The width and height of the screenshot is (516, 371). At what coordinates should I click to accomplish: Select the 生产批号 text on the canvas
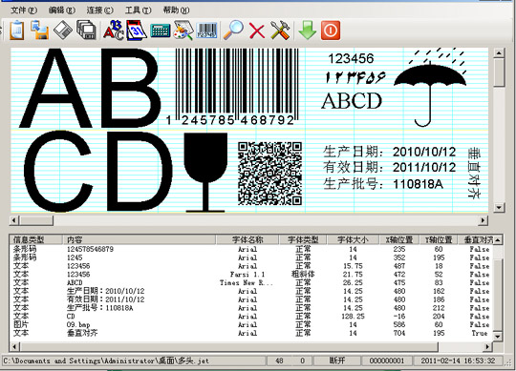(x=383, y=183)
